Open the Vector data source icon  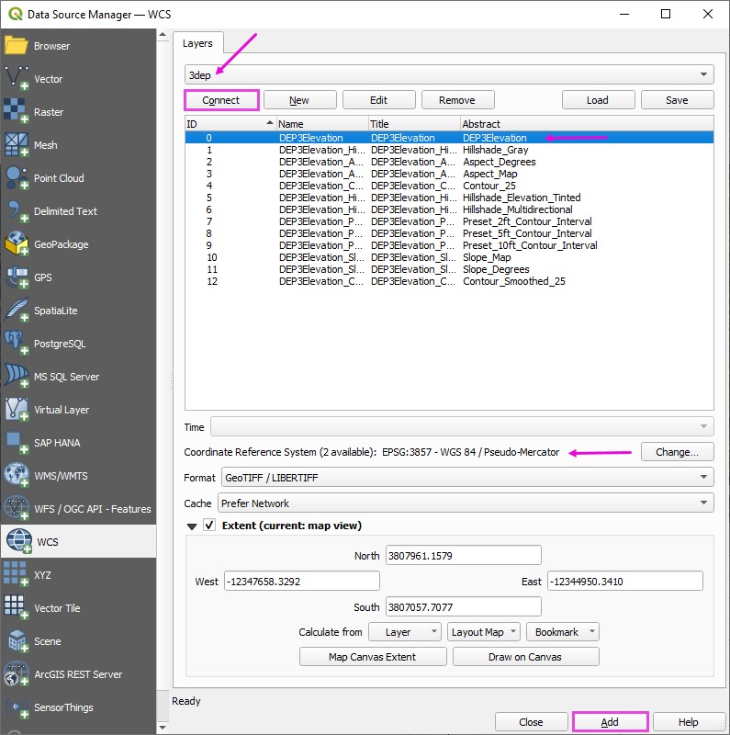(x=17, y=79)
